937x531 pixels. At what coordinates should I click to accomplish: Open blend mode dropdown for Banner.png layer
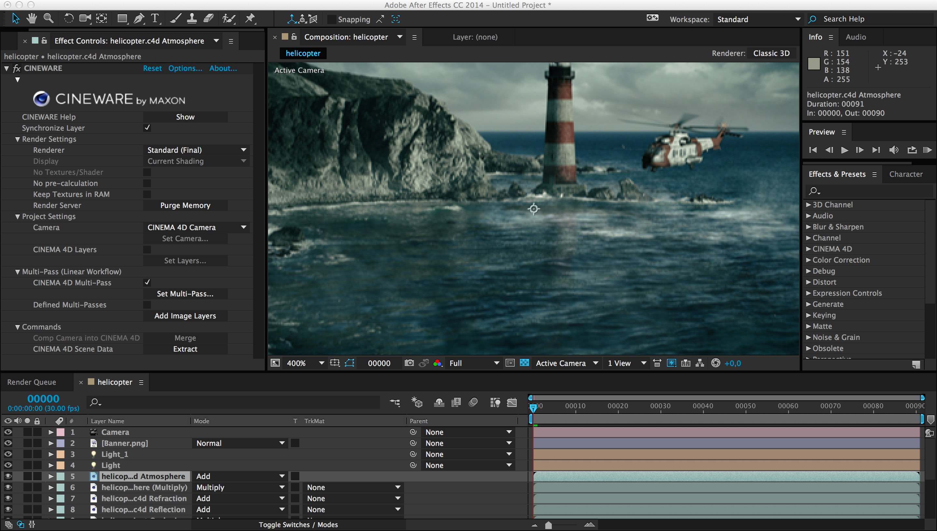(x=240, y=443)
